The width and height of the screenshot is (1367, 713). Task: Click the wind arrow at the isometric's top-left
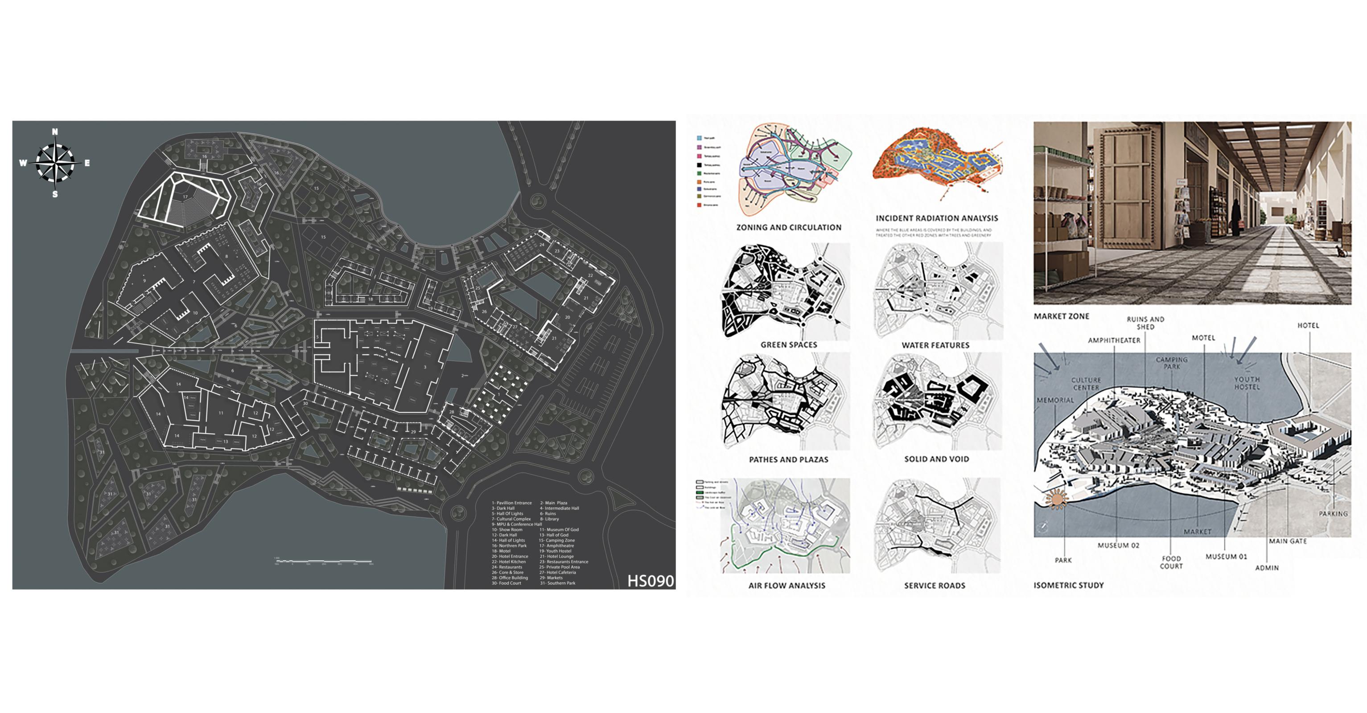[1050, 356]
